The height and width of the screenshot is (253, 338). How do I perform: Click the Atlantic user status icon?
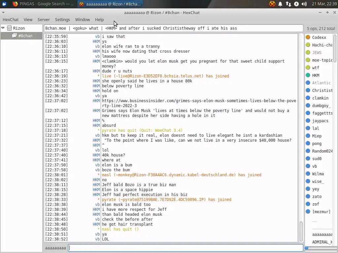(308, 83)
